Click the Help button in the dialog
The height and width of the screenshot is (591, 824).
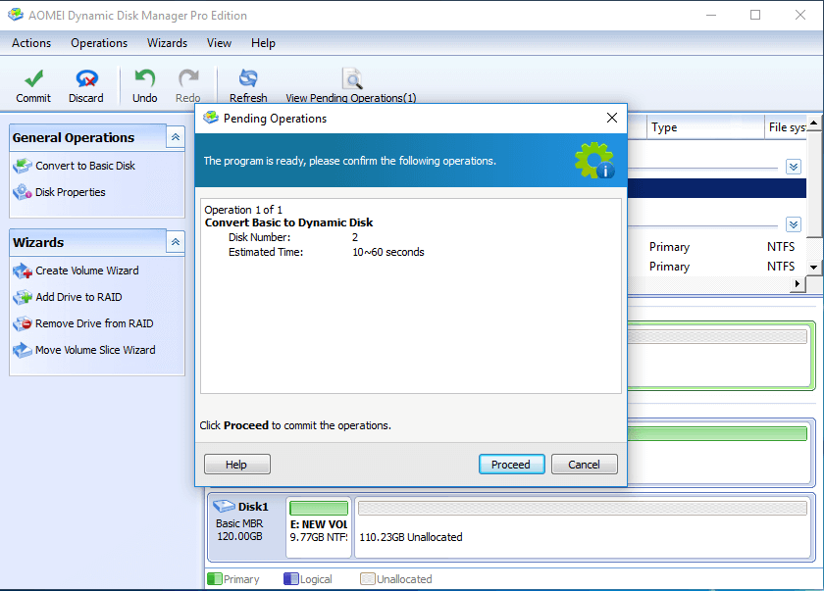coord(237,465)
